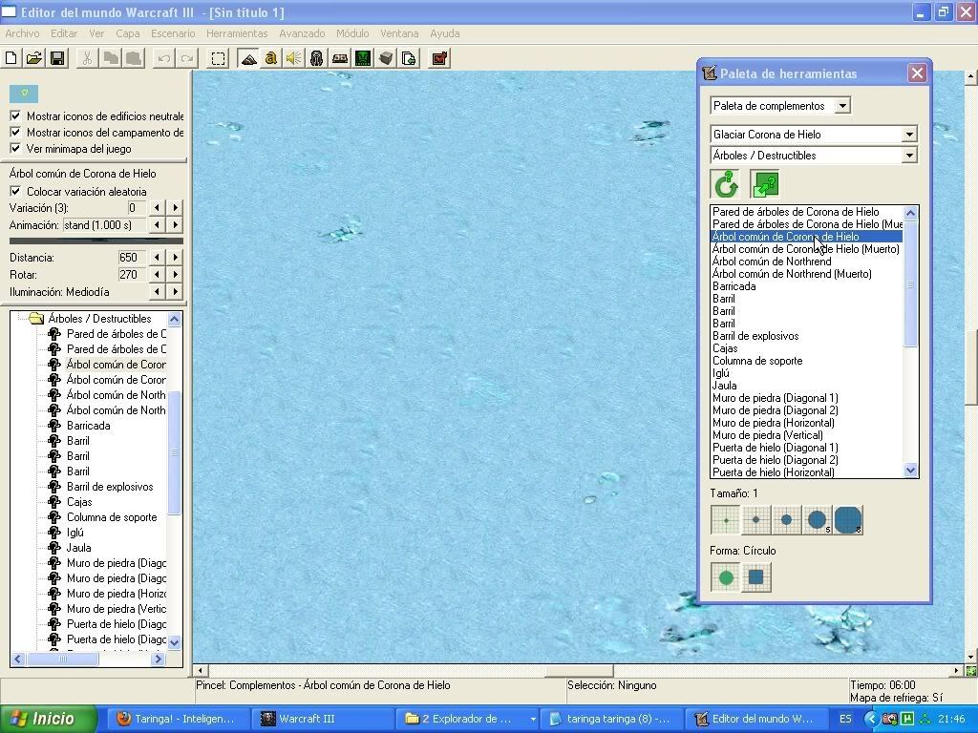Click the Paste toolbar icon

134,58
